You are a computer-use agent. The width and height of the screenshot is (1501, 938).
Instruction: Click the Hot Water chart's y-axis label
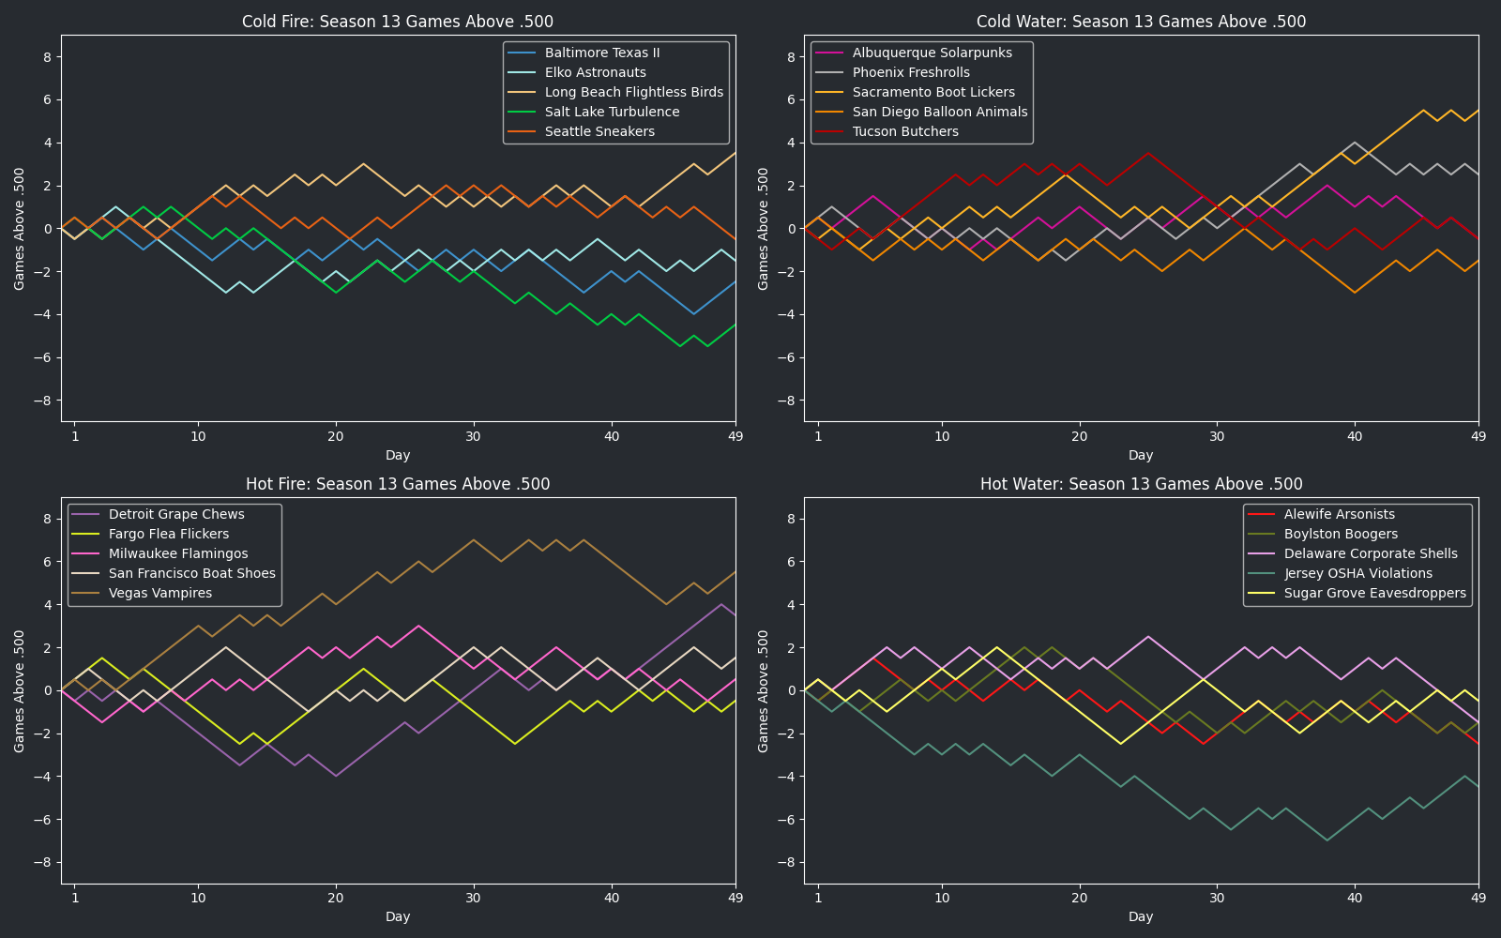764,690
